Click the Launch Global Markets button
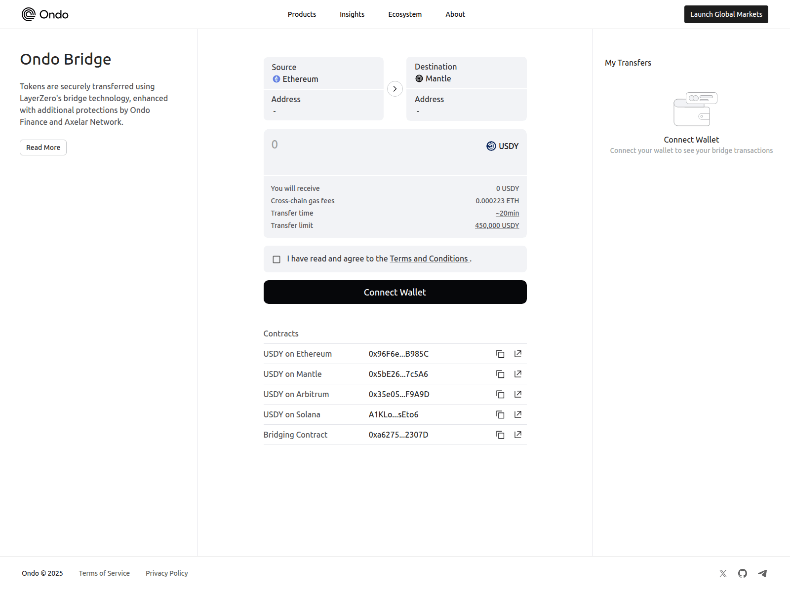The width and height of the screenshot is (790, 592). click(726, 14)
